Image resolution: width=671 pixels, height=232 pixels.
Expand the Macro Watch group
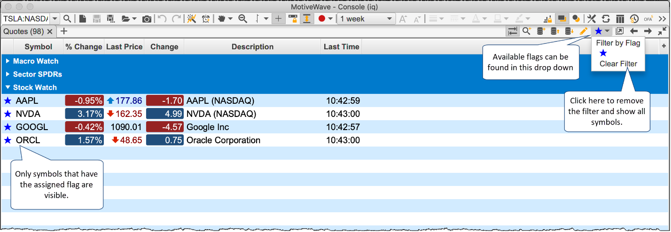click(x=8, y=61)
